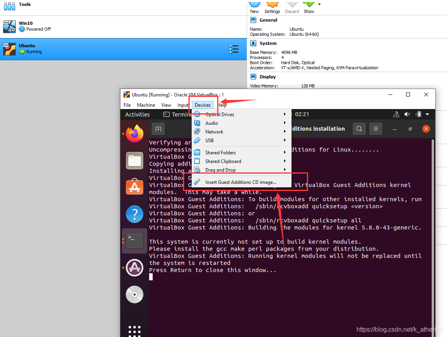Open the Ubuntu VM list menu icon
The height and width of the screenshot is (337, 447).
[234, 49]
